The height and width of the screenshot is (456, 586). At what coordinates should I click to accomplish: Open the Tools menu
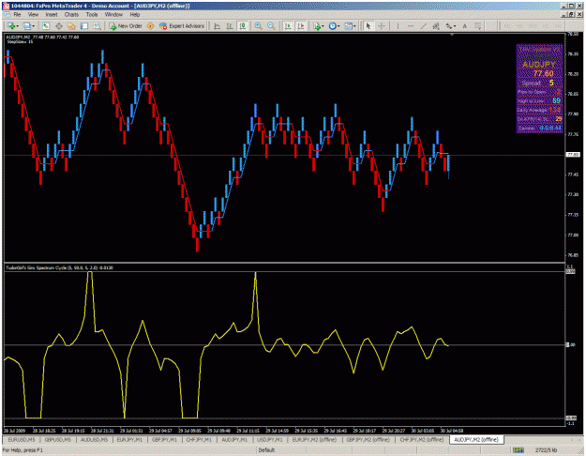tap(92, 15)
